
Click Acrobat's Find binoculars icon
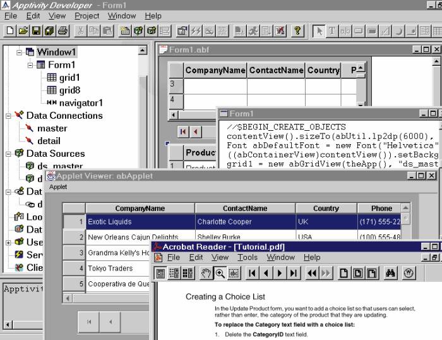point(390,273)
